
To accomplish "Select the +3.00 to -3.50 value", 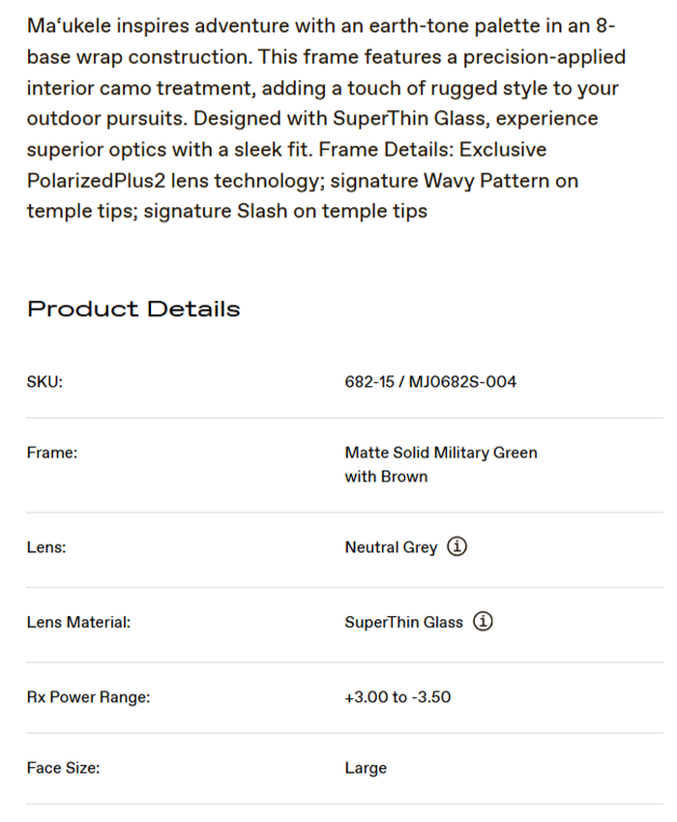I will pos(397,697).
